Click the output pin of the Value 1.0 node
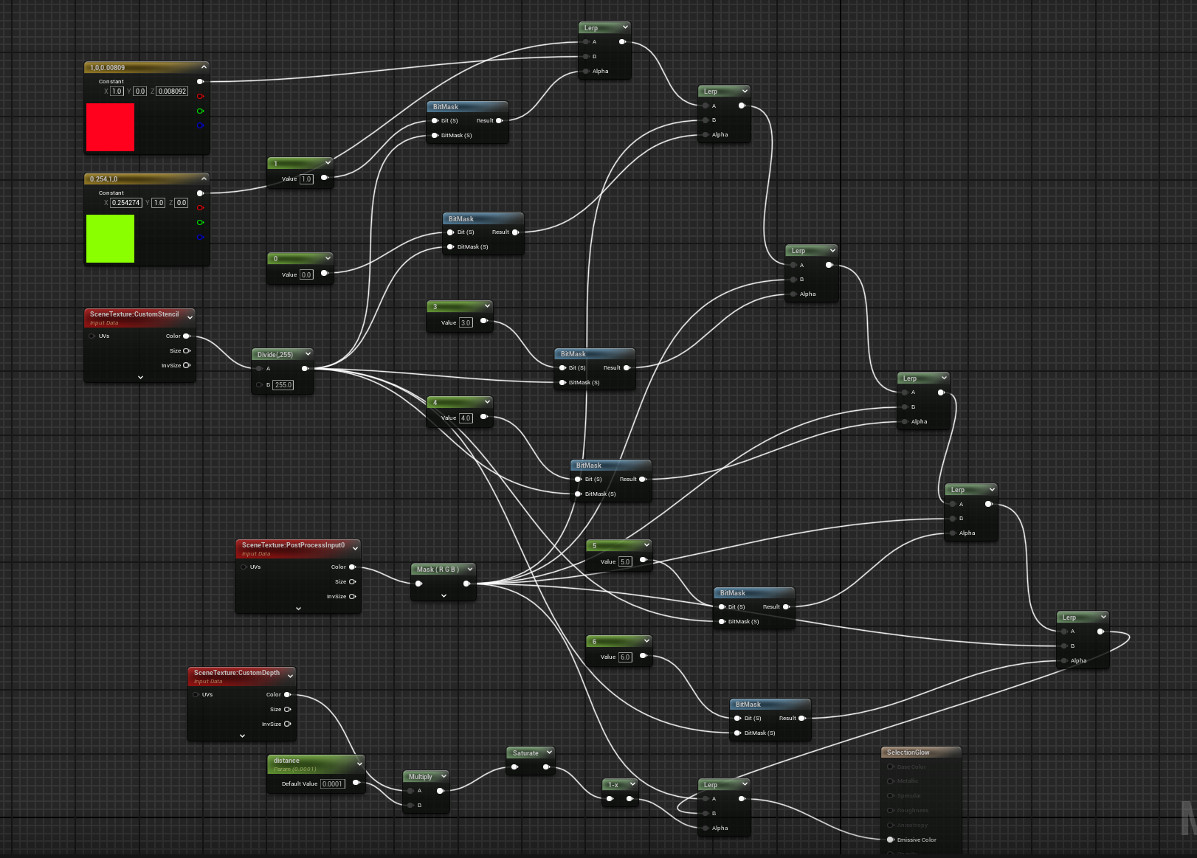This screenshot has width=1197, height=858. pyautogui.click(x=324, y=178)
